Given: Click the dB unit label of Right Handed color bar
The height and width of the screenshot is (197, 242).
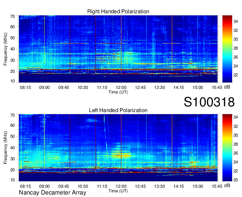Looking at the screenshot, I should tap(227, 87).
